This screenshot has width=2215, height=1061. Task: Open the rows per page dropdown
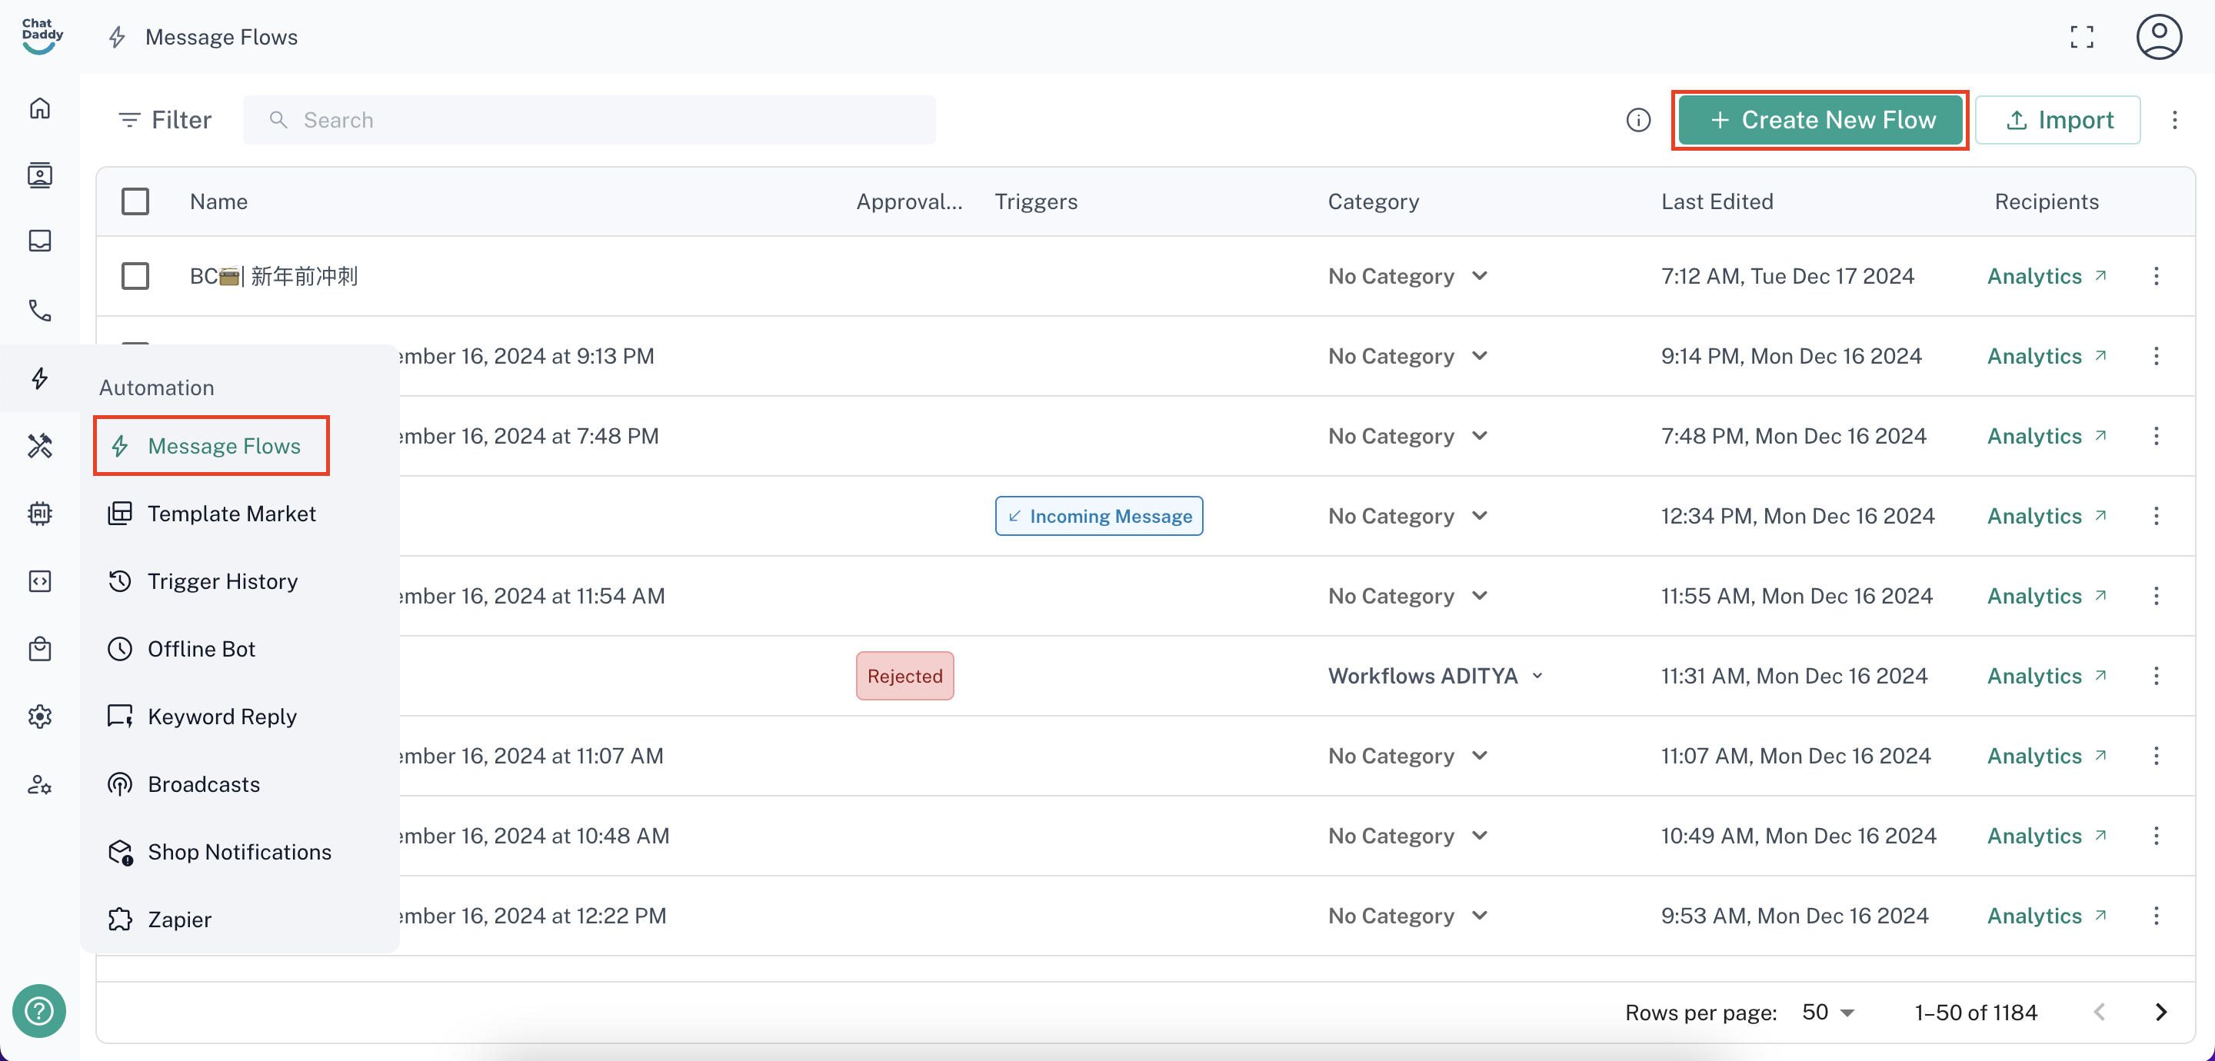[x=1828, y=1012]
